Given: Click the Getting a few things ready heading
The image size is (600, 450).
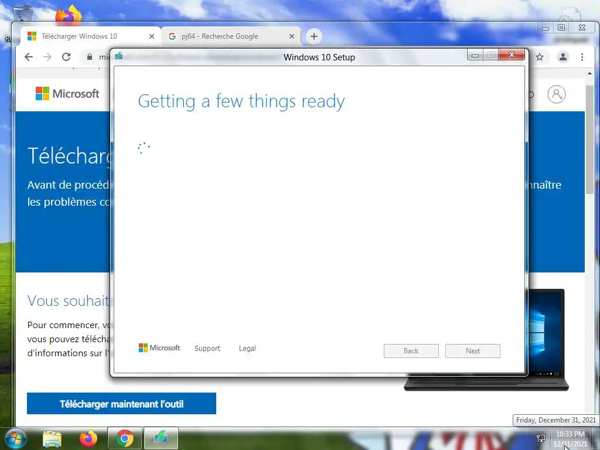Looking at the screenshot, I should [241, 101].
